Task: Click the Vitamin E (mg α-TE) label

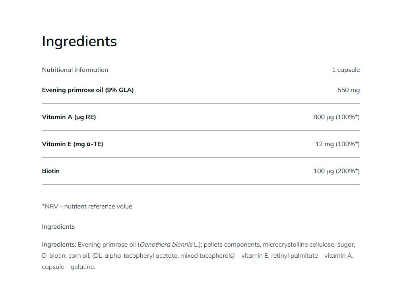Action: 72,144
